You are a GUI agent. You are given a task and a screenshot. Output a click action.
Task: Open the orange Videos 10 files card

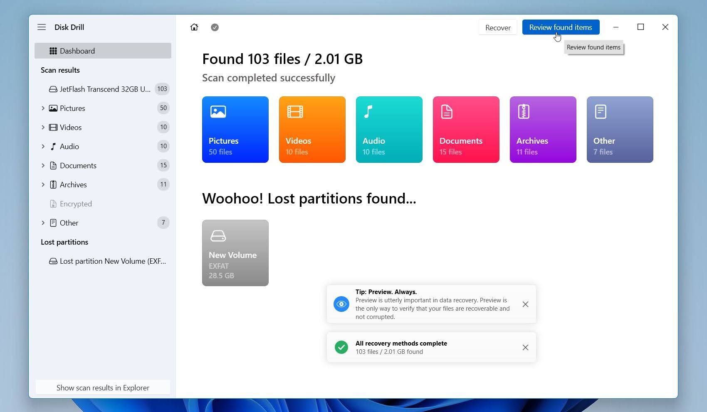[x=312, y=130]
